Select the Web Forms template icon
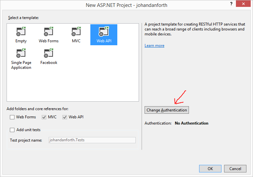The image size is (253, 177). [x=49, y=31]
